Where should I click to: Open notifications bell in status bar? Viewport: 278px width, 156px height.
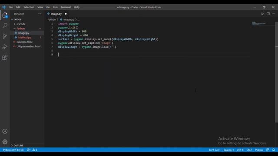point(274,150)
